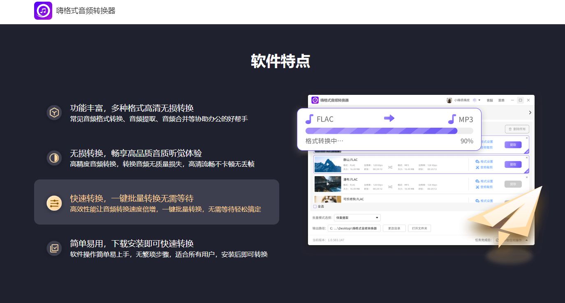The height and width of the screenshot is (303, 565).
Task: Click the file name 群山.FLAC
Action: [350, 160]
